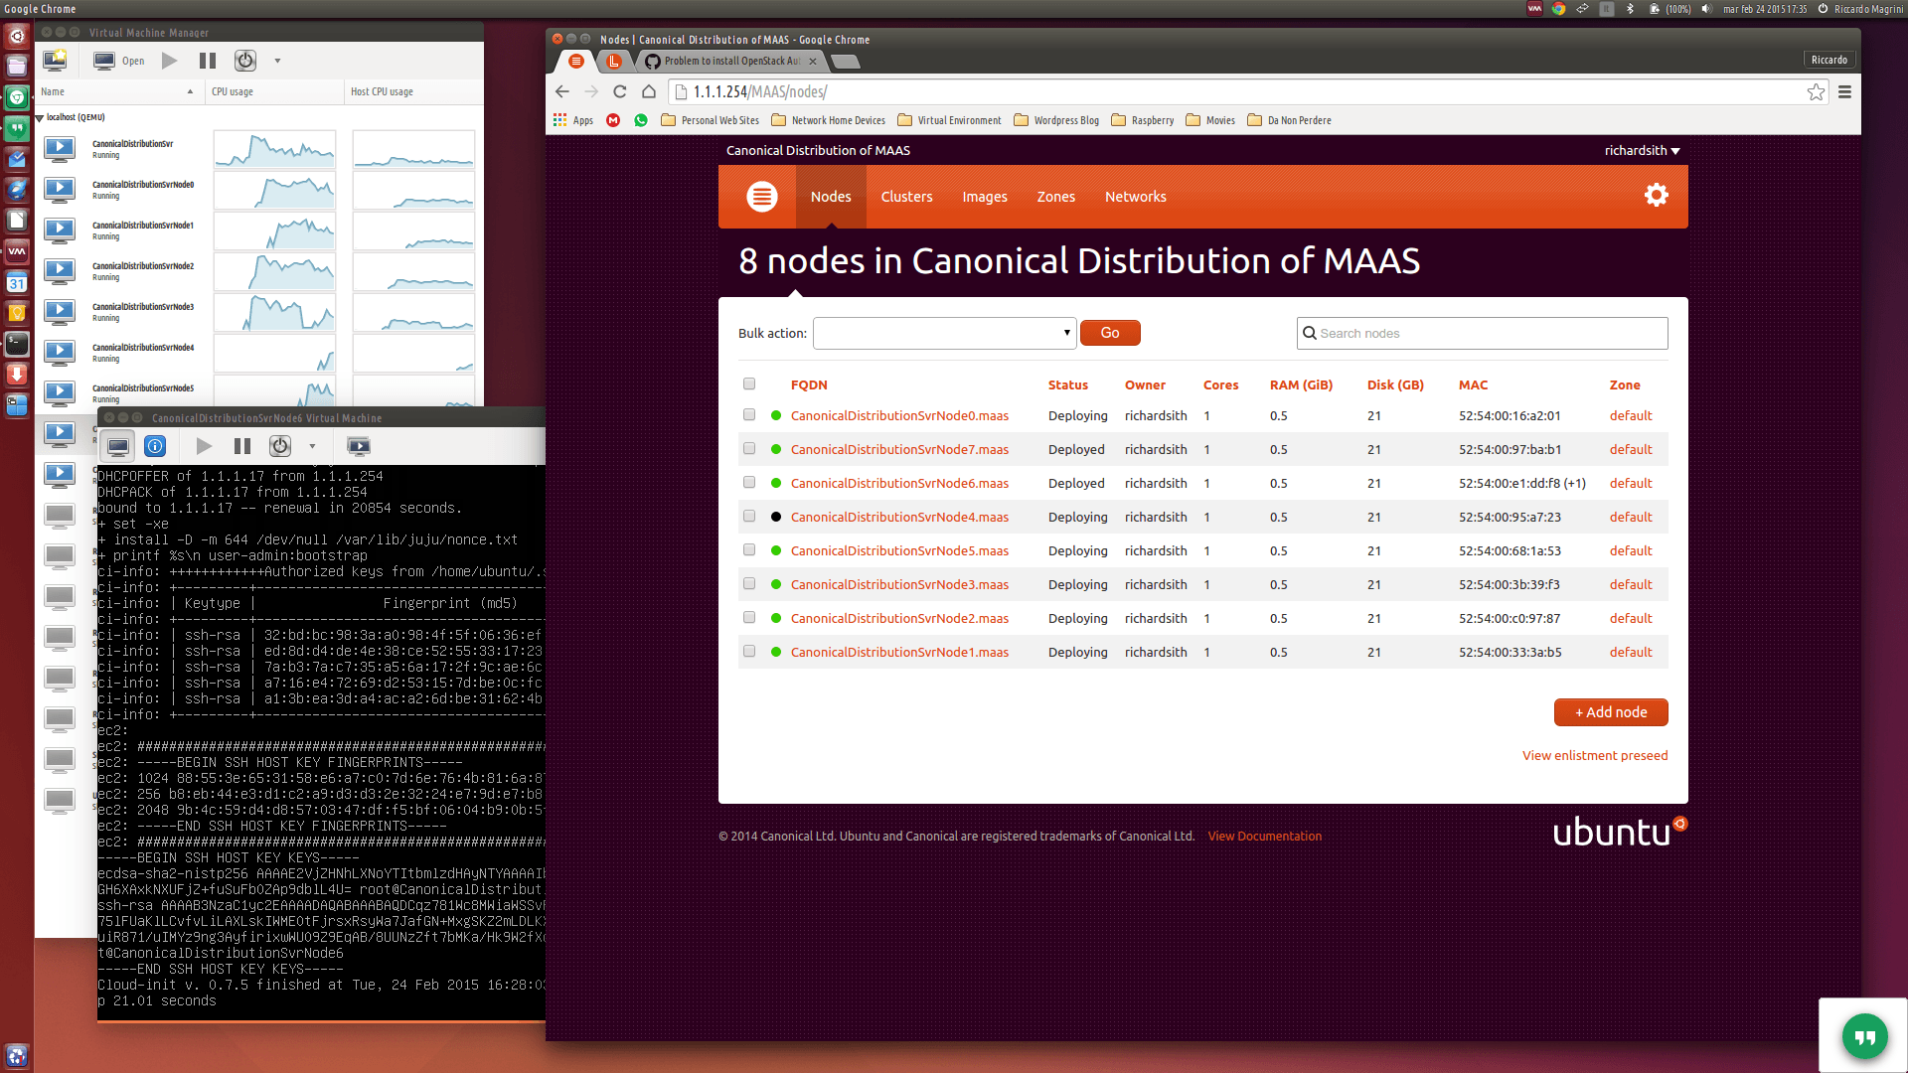Check CanonicalDistributionSvrNode4.maas row checkbox
The height and width of the screenshot is (1073, 1908).
point(749,517)
